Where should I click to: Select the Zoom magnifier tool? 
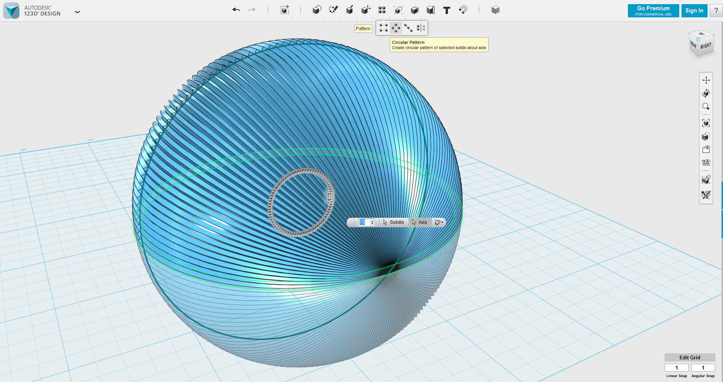pos(706,106)
